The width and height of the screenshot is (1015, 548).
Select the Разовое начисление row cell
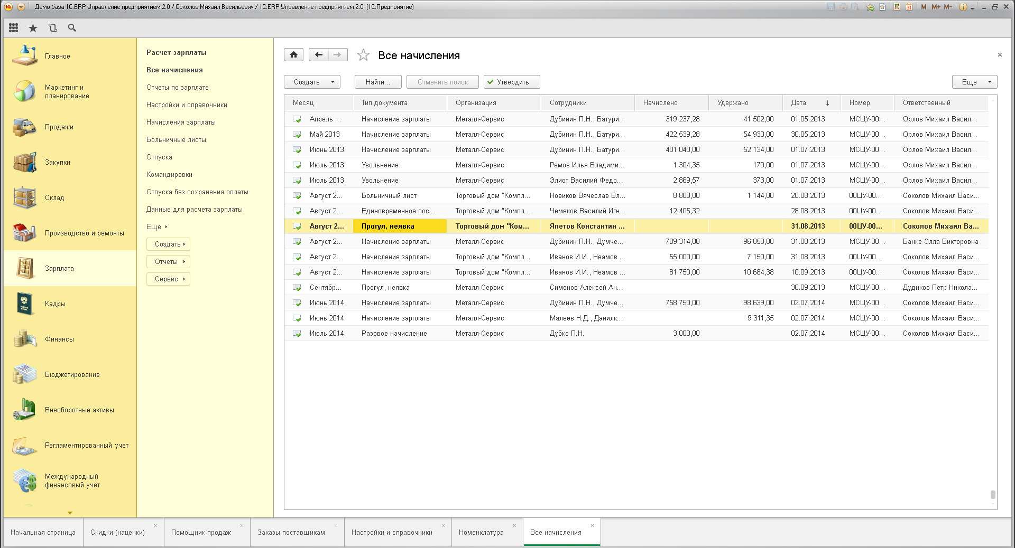[400, 333]
